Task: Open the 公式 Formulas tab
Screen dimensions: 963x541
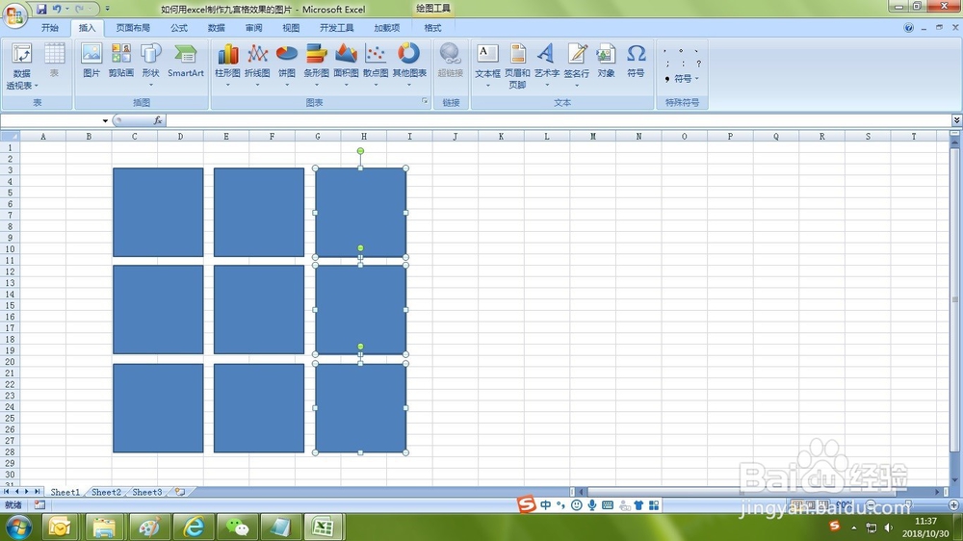Action: [x=179, y=28]
